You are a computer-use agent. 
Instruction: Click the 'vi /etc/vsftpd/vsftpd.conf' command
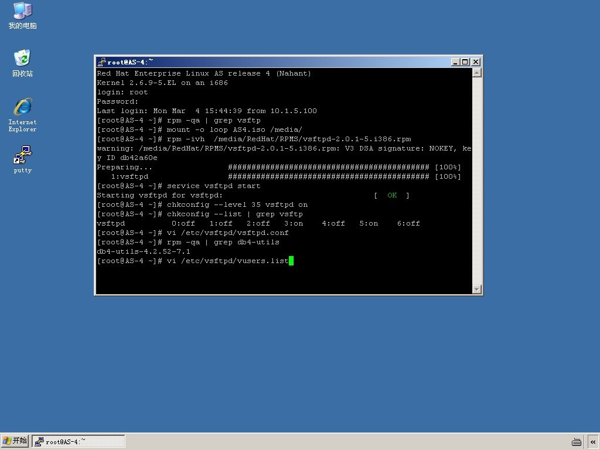228,233
